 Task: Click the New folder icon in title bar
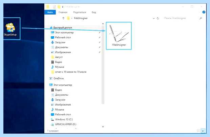(x=59, y=6)
